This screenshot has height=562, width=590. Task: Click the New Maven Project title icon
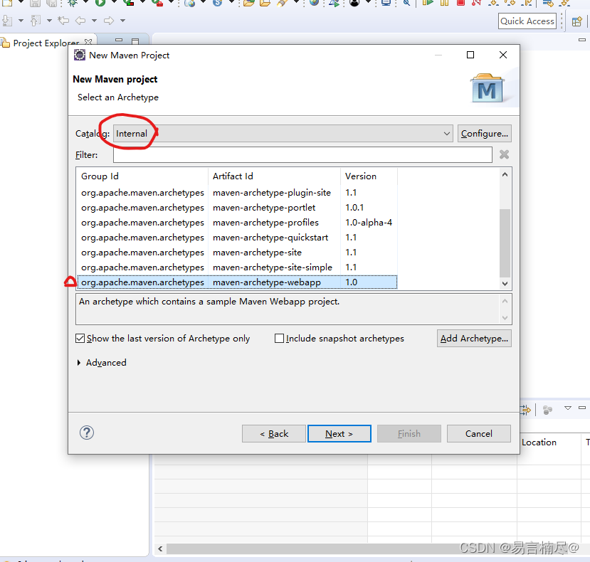pos(80,55)
